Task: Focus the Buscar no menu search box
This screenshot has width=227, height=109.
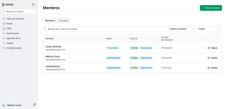Action: pos(19,11)
